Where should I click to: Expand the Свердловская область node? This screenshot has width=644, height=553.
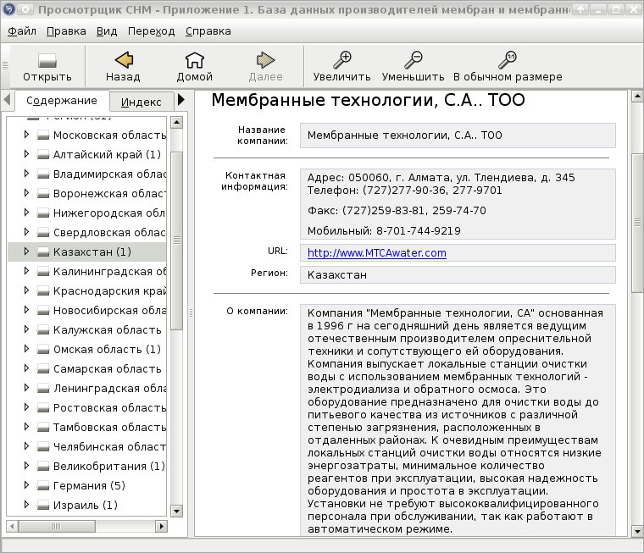26,231
